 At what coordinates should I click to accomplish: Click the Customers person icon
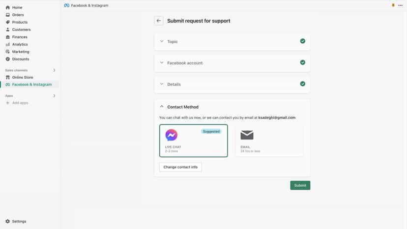point(7,29)
